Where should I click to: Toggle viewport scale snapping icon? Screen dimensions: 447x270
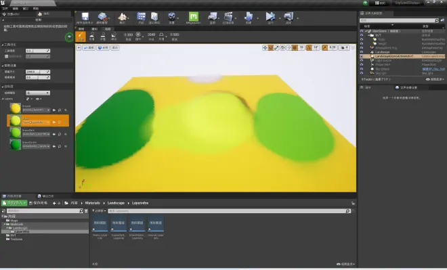pos(324,47)
